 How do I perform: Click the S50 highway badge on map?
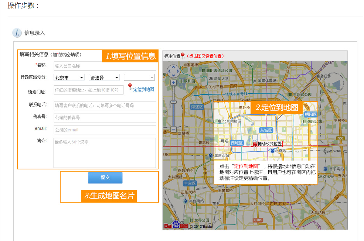pos(341,138)
